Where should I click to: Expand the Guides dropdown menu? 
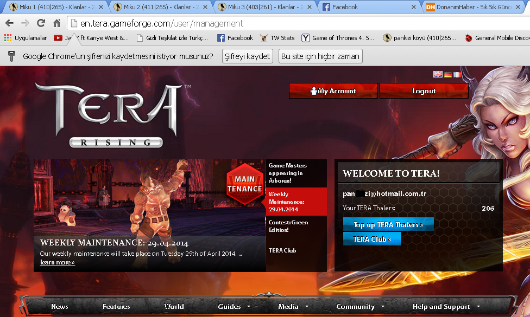tap(234, 307)
